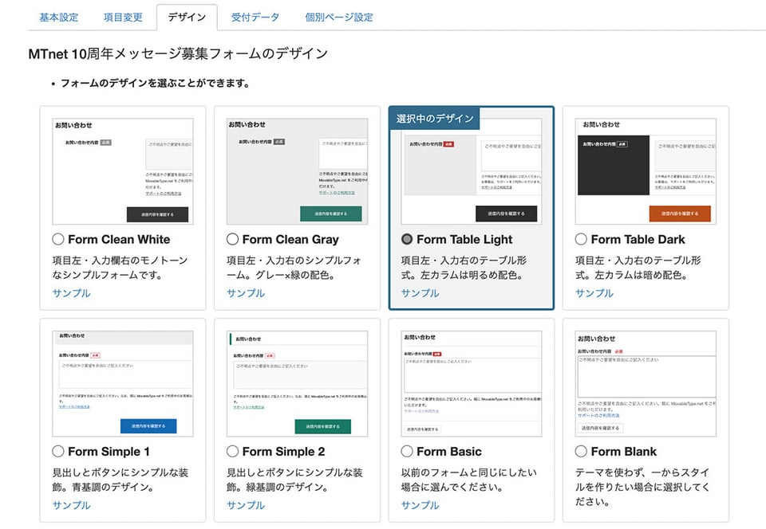Screen dimensions: 766x529
Task: Select the Form Table Light radio button
Action: click(407, 239)
